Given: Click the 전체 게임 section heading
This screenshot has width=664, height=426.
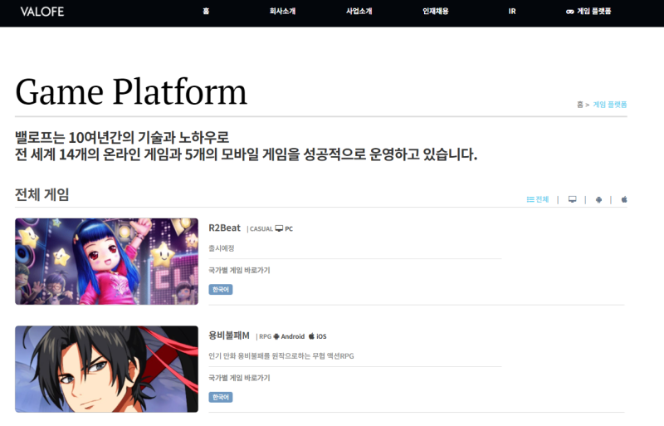Looking at the screenshot, I should tap(42, 194).
